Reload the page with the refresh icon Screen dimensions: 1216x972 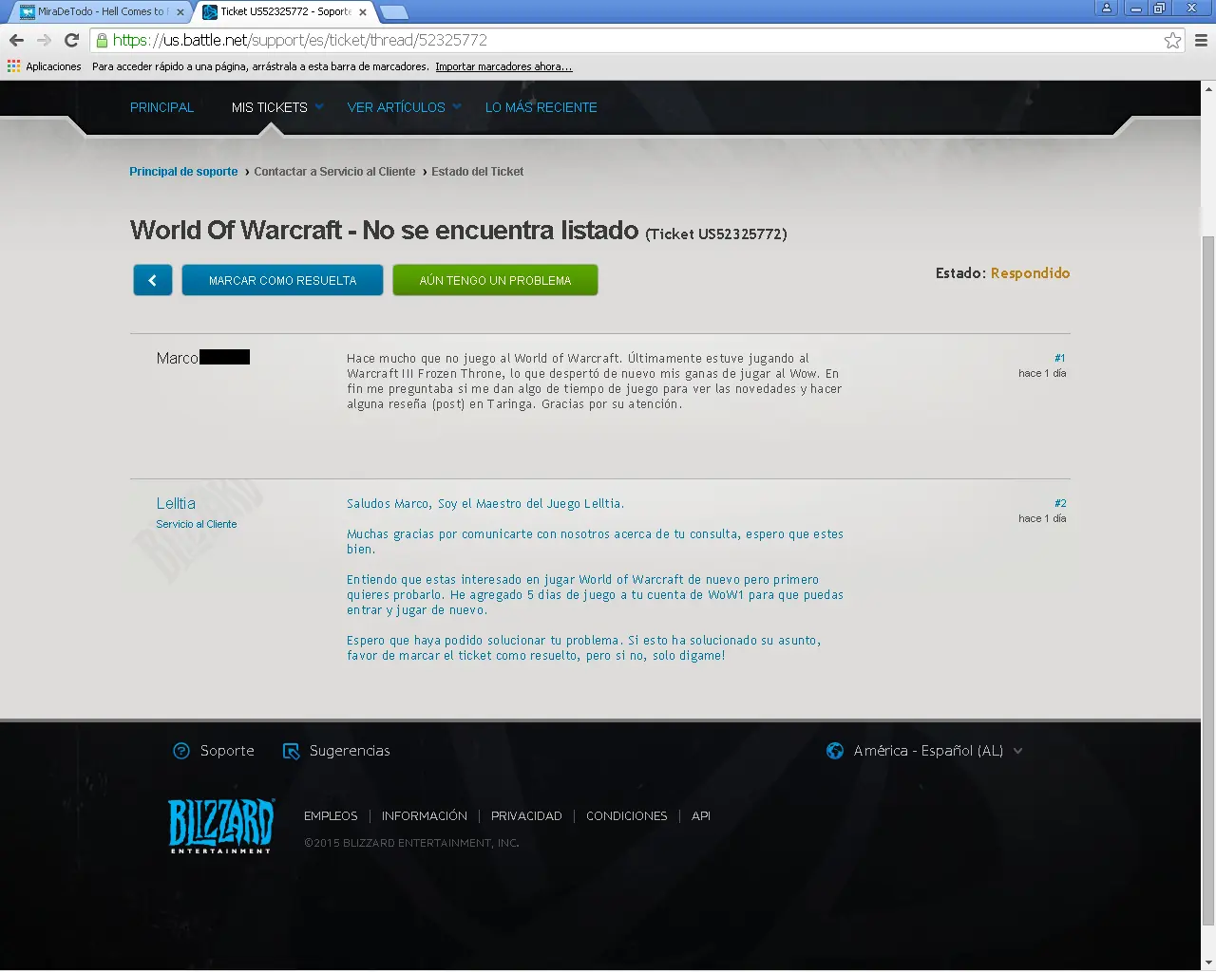(x=71, y=40)
